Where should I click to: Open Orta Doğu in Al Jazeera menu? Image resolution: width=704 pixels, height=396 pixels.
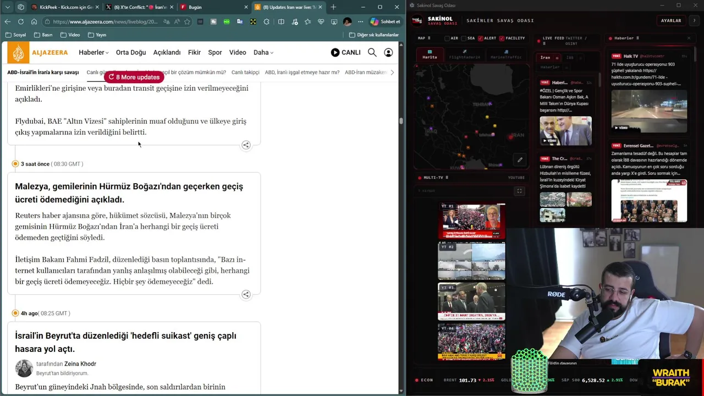pos(131,52)
